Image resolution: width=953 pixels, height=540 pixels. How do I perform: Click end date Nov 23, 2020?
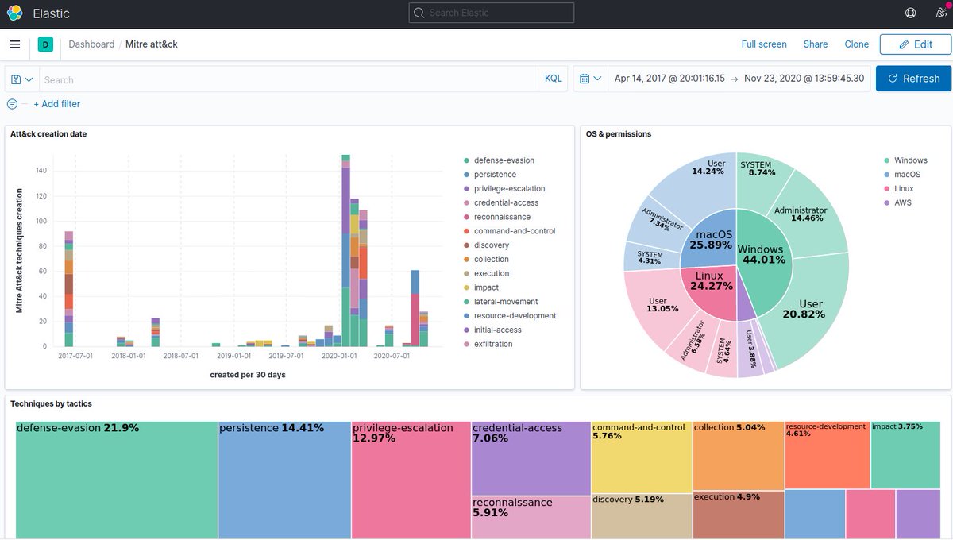tap(804, 79)
